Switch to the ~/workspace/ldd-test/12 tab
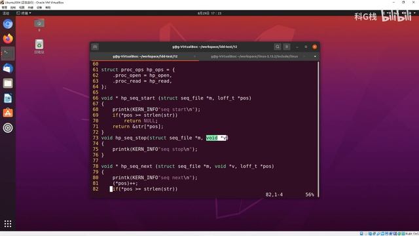Viewport: 419px width, 236px height. [145, 56]
